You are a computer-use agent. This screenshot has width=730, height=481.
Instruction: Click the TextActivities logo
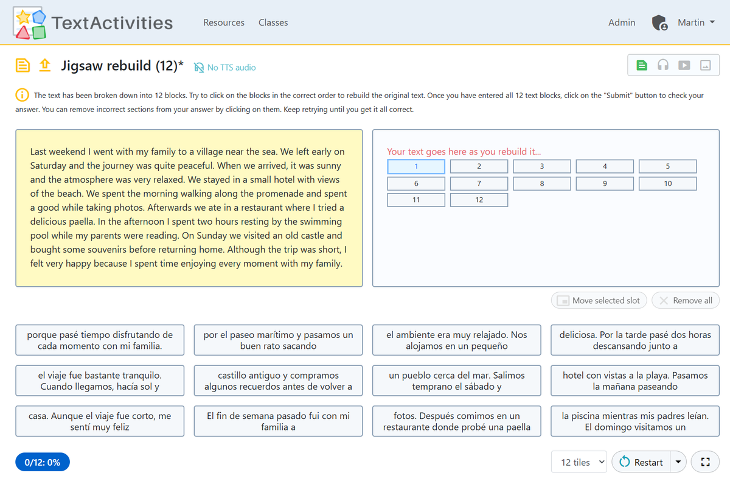coord(93,23)
